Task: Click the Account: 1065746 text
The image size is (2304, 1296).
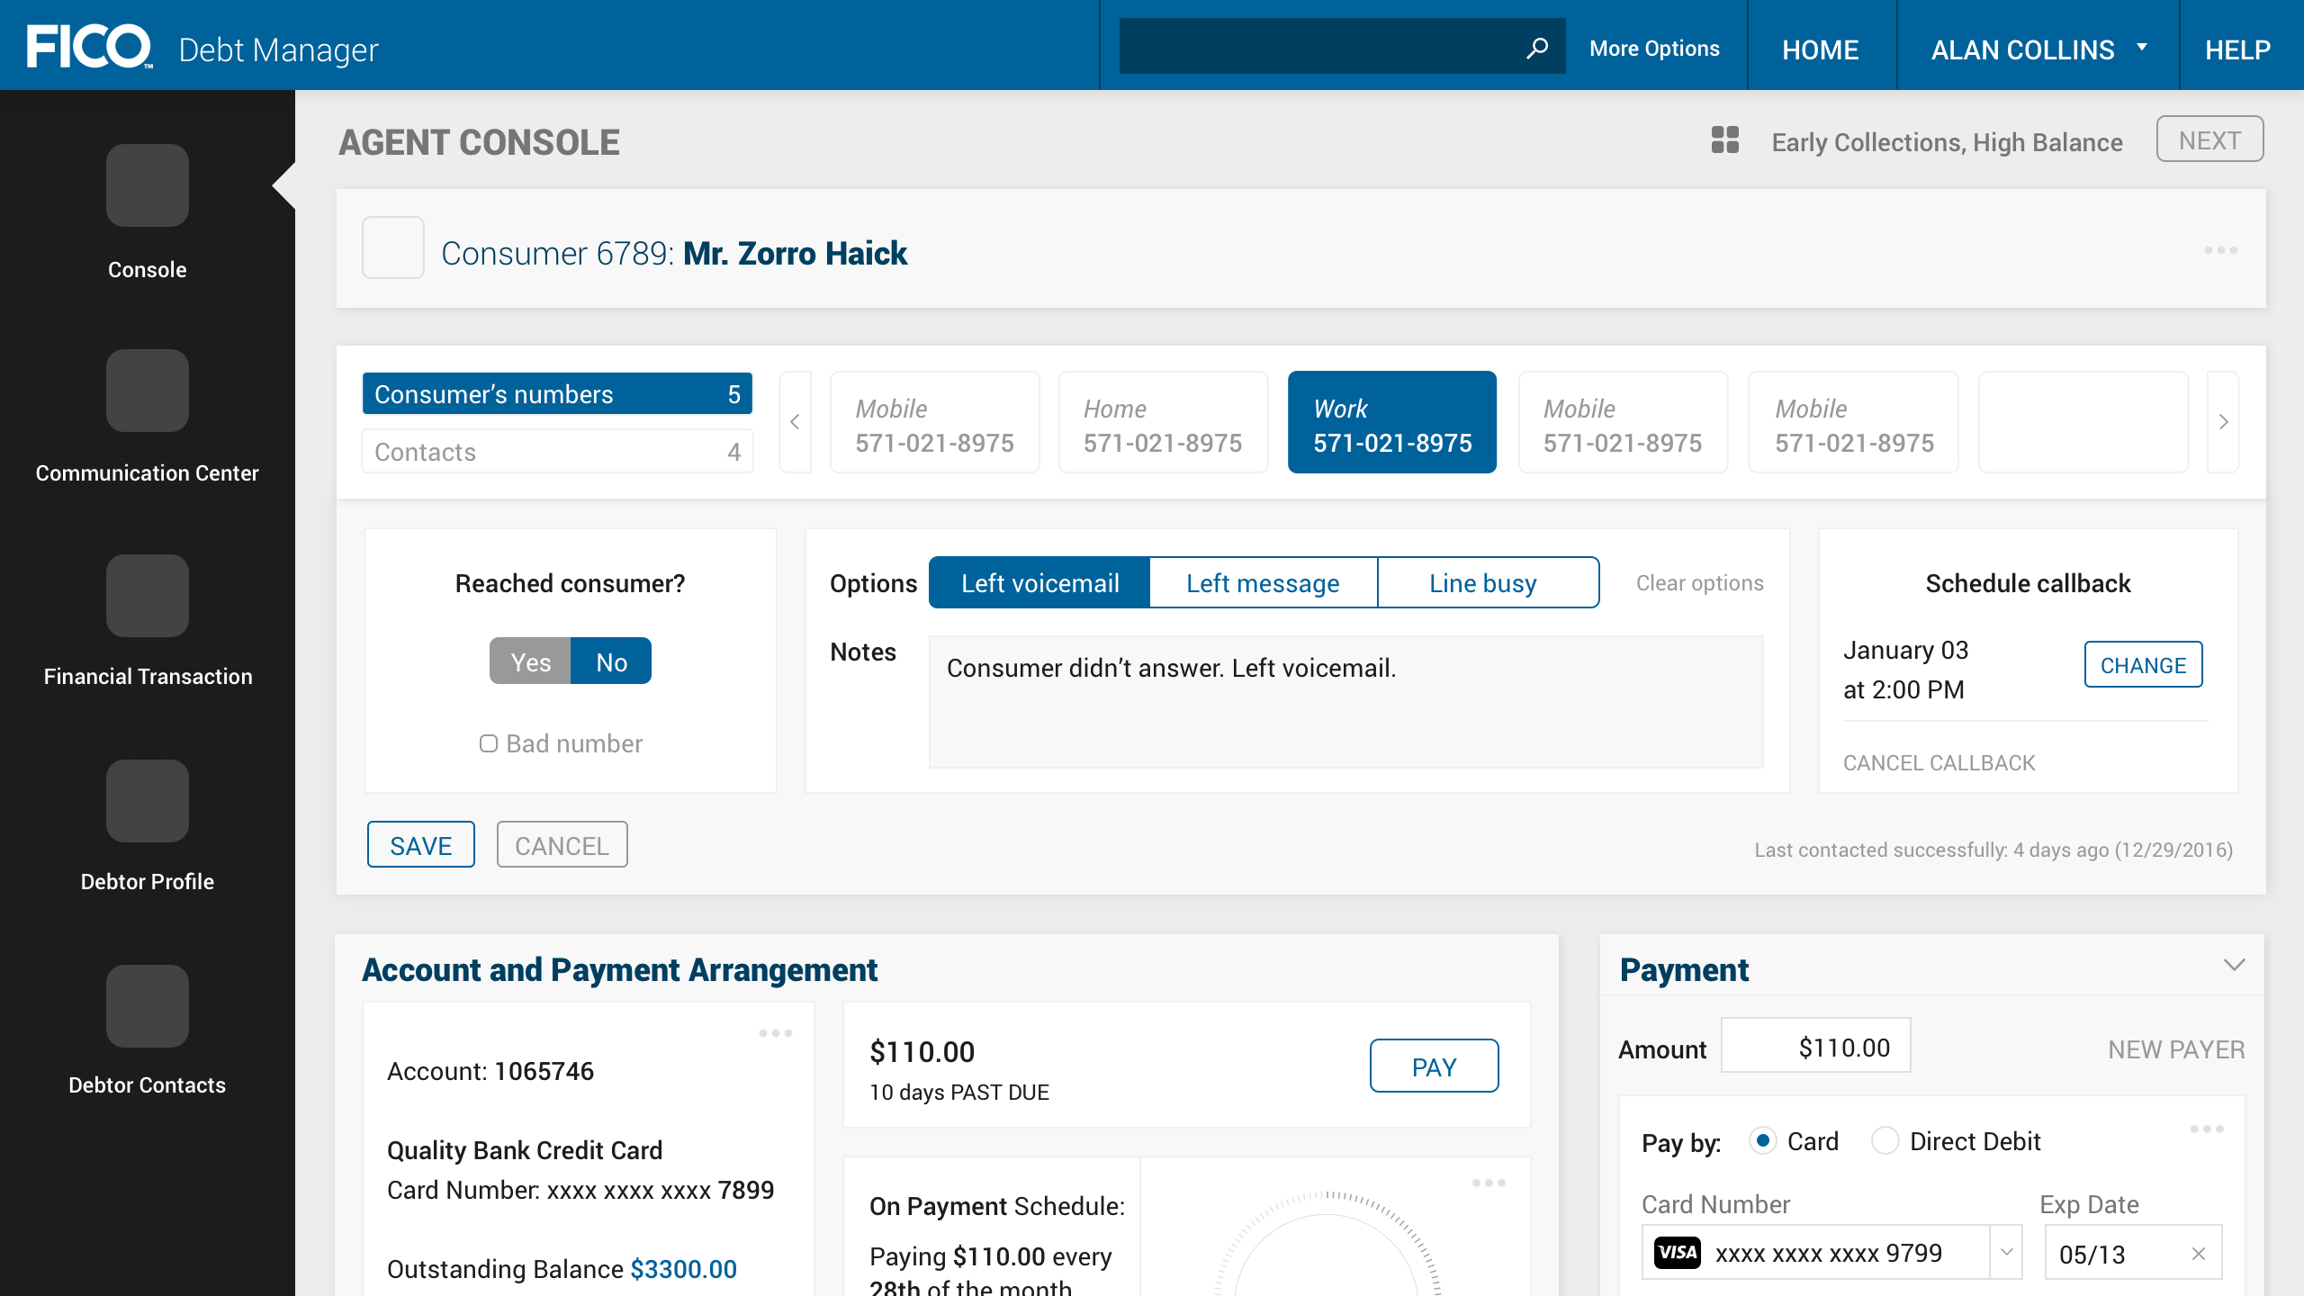Action: pos(490,1071)
